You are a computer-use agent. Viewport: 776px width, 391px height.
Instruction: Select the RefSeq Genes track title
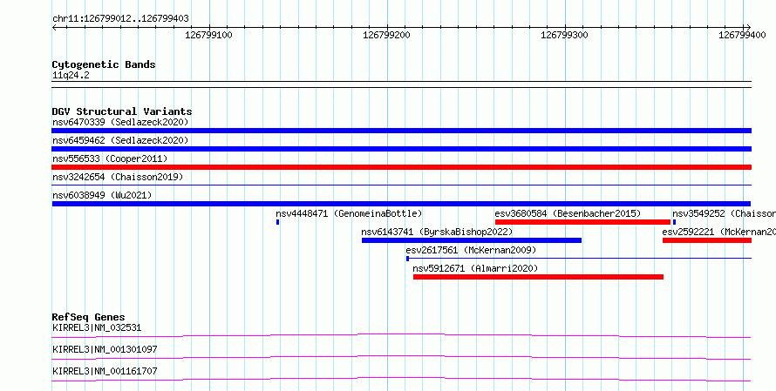[x=89, y=317]
